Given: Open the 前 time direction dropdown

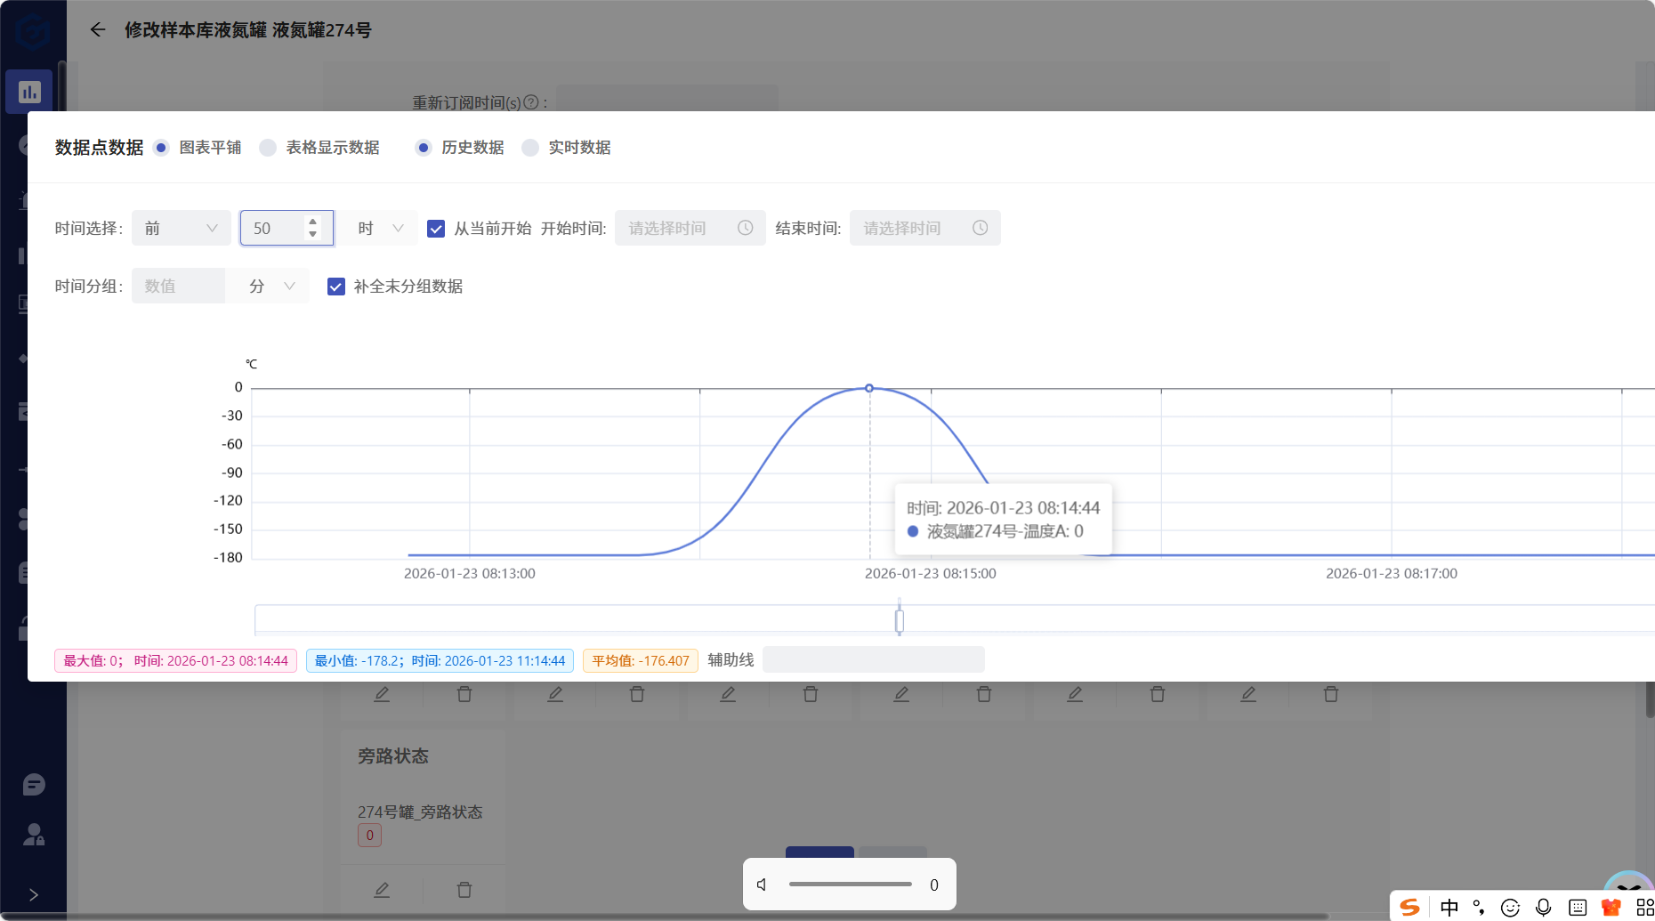Looking at the screenshot, I should [x=181, y=229].
